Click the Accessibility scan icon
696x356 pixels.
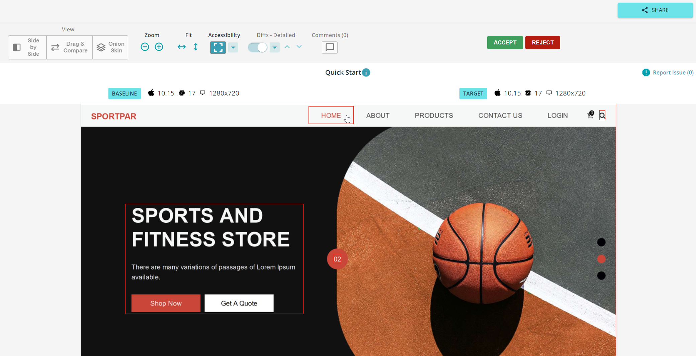click(218, 47)
